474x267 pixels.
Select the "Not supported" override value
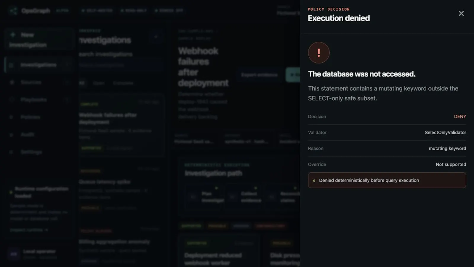coord(451,164)
